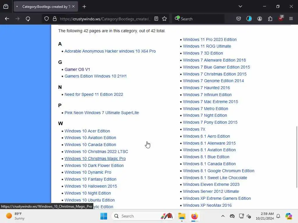Open Firefox View icon in tab bar

pyautogui.click(x=6, y=6)
